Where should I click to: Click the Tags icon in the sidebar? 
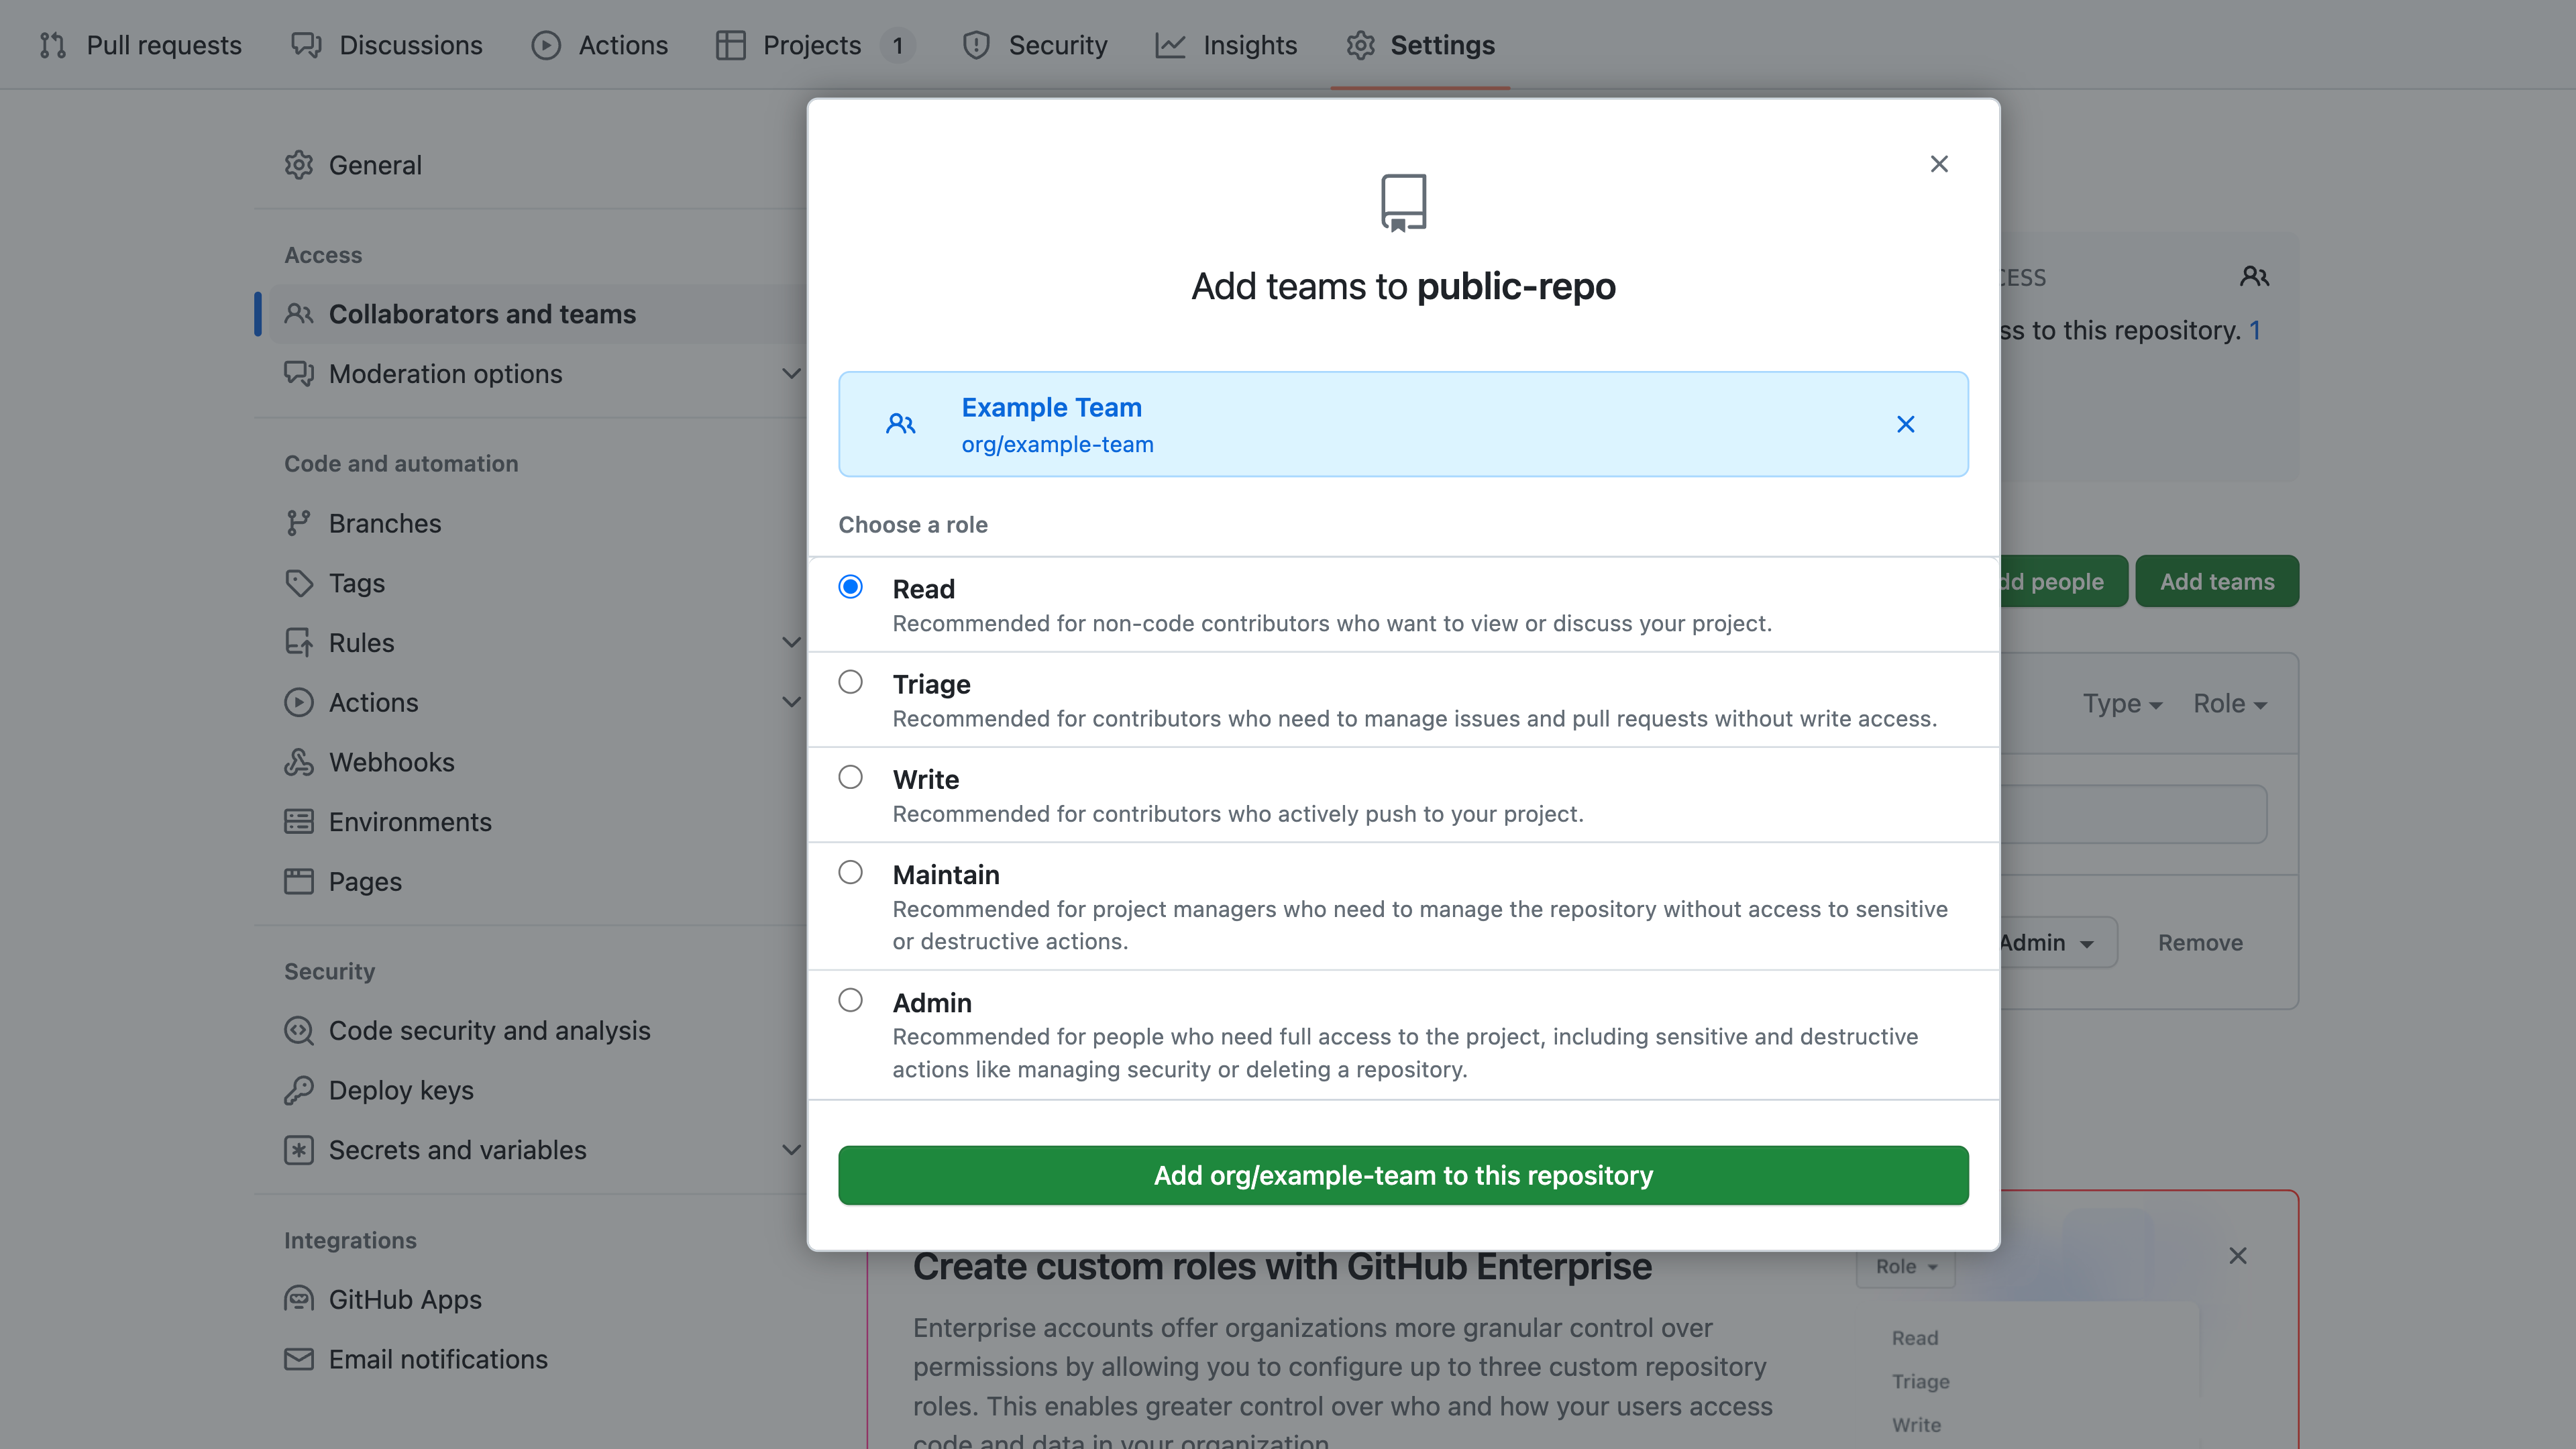click(300, 582)
